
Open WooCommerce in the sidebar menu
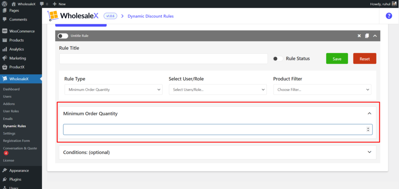pyautogui.click(x=22, y=31)
